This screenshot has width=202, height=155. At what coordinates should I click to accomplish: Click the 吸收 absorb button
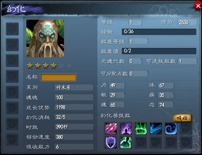[x=182, y=118]
